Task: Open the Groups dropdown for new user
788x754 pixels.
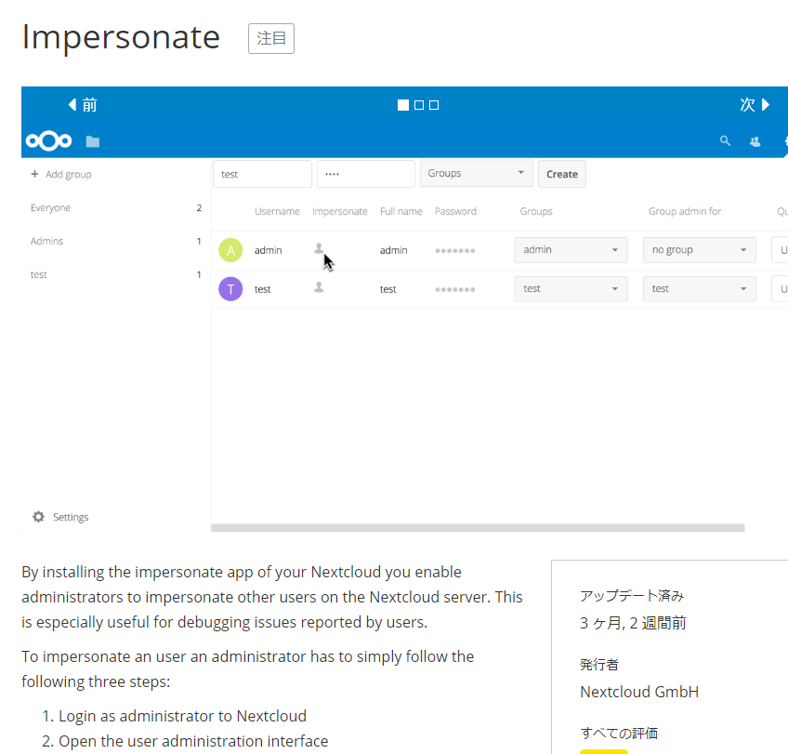Action: pos(477,174)
